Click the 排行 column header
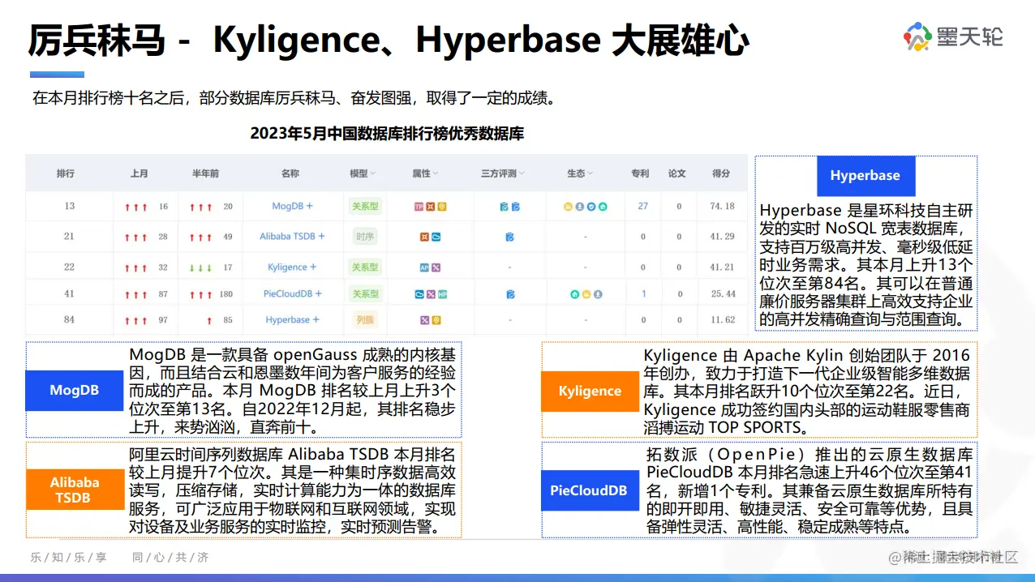 [66, 173]
